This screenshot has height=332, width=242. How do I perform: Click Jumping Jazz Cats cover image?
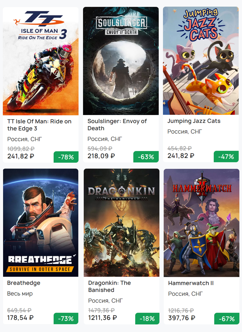[x=201, y=61]
